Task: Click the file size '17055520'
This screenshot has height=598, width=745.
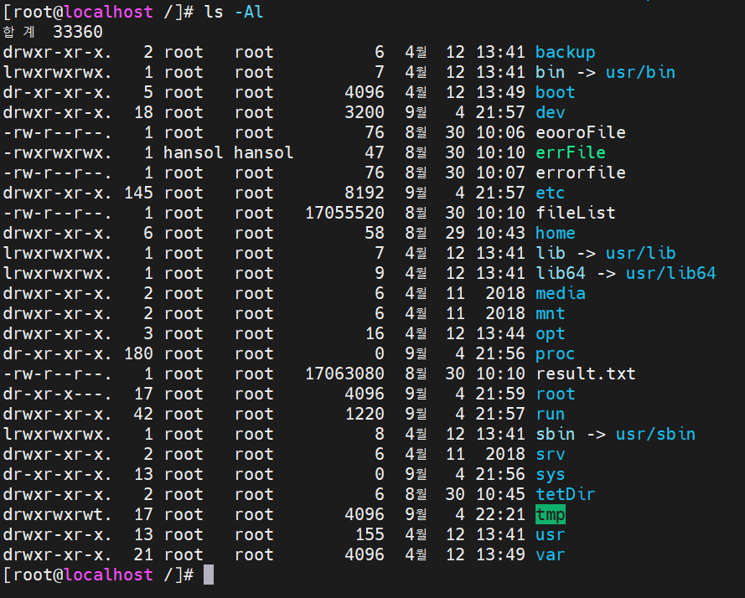Action: pyautogui.click(x=344, y=213)
